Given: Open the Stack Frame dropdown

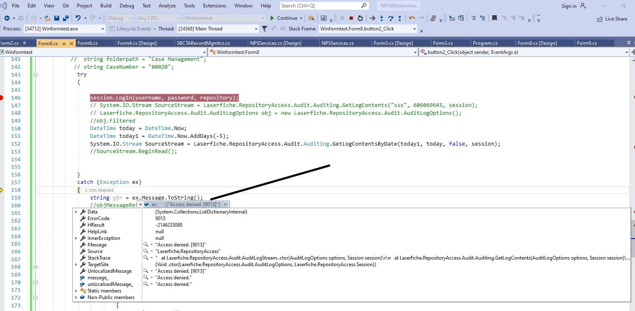Looking at the screenshot, I should (414, 29).
